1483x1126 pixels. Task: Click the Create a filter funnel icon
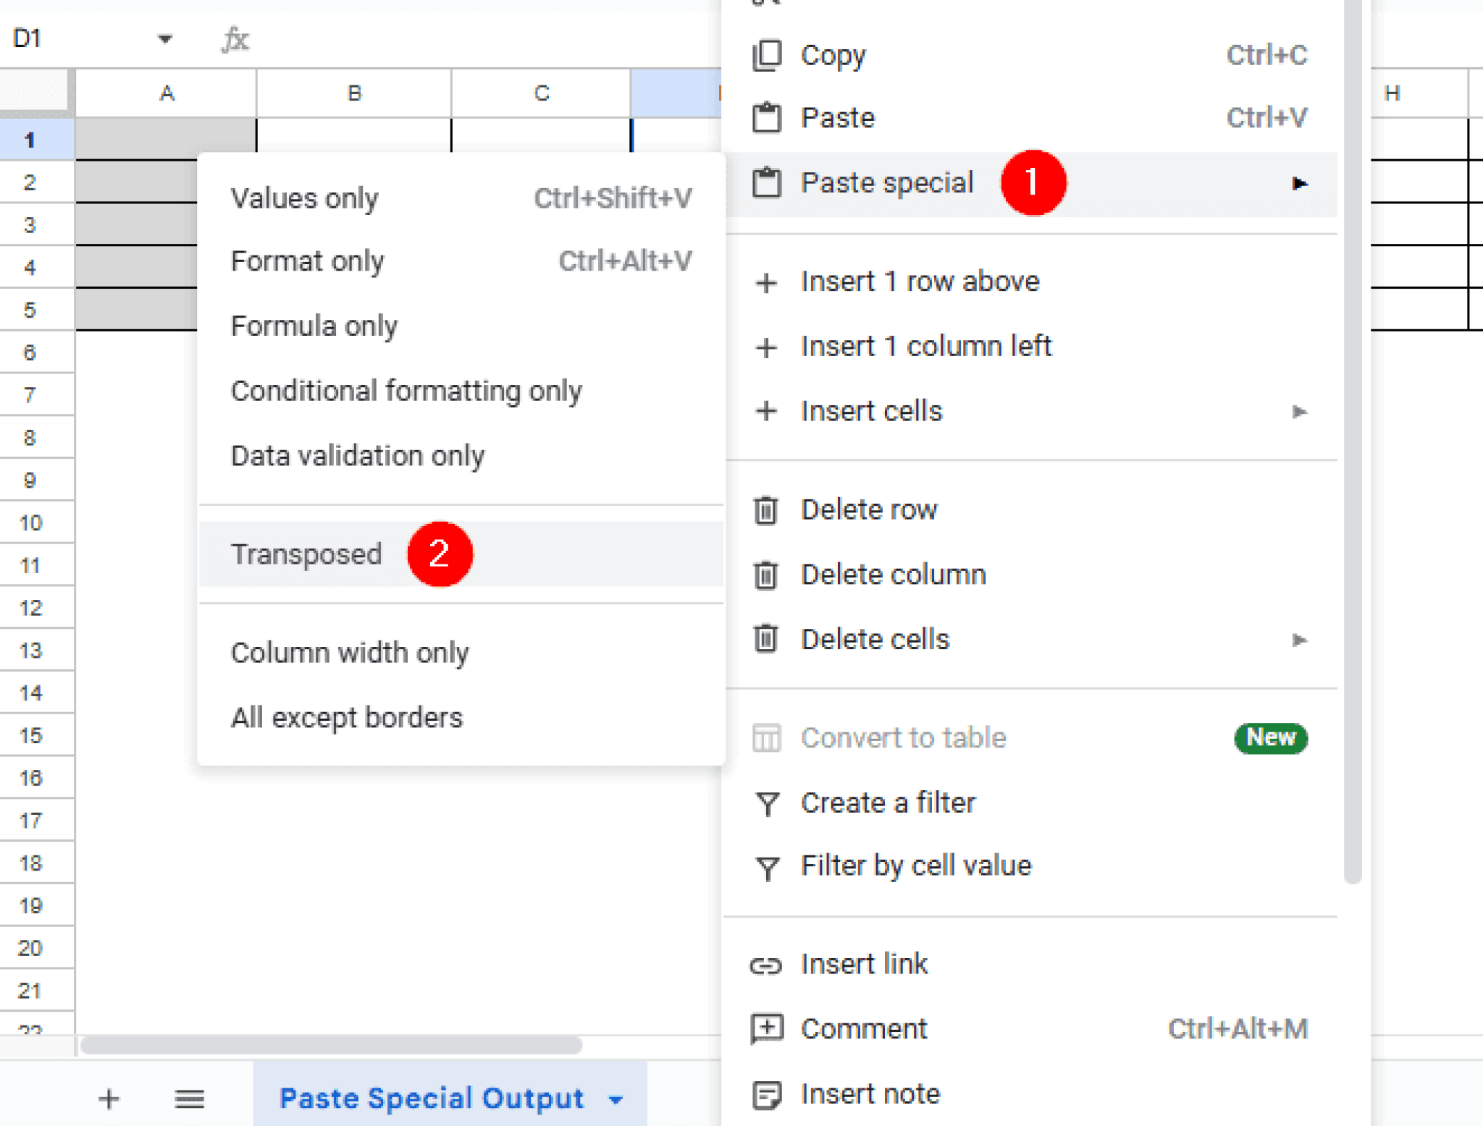767,803
